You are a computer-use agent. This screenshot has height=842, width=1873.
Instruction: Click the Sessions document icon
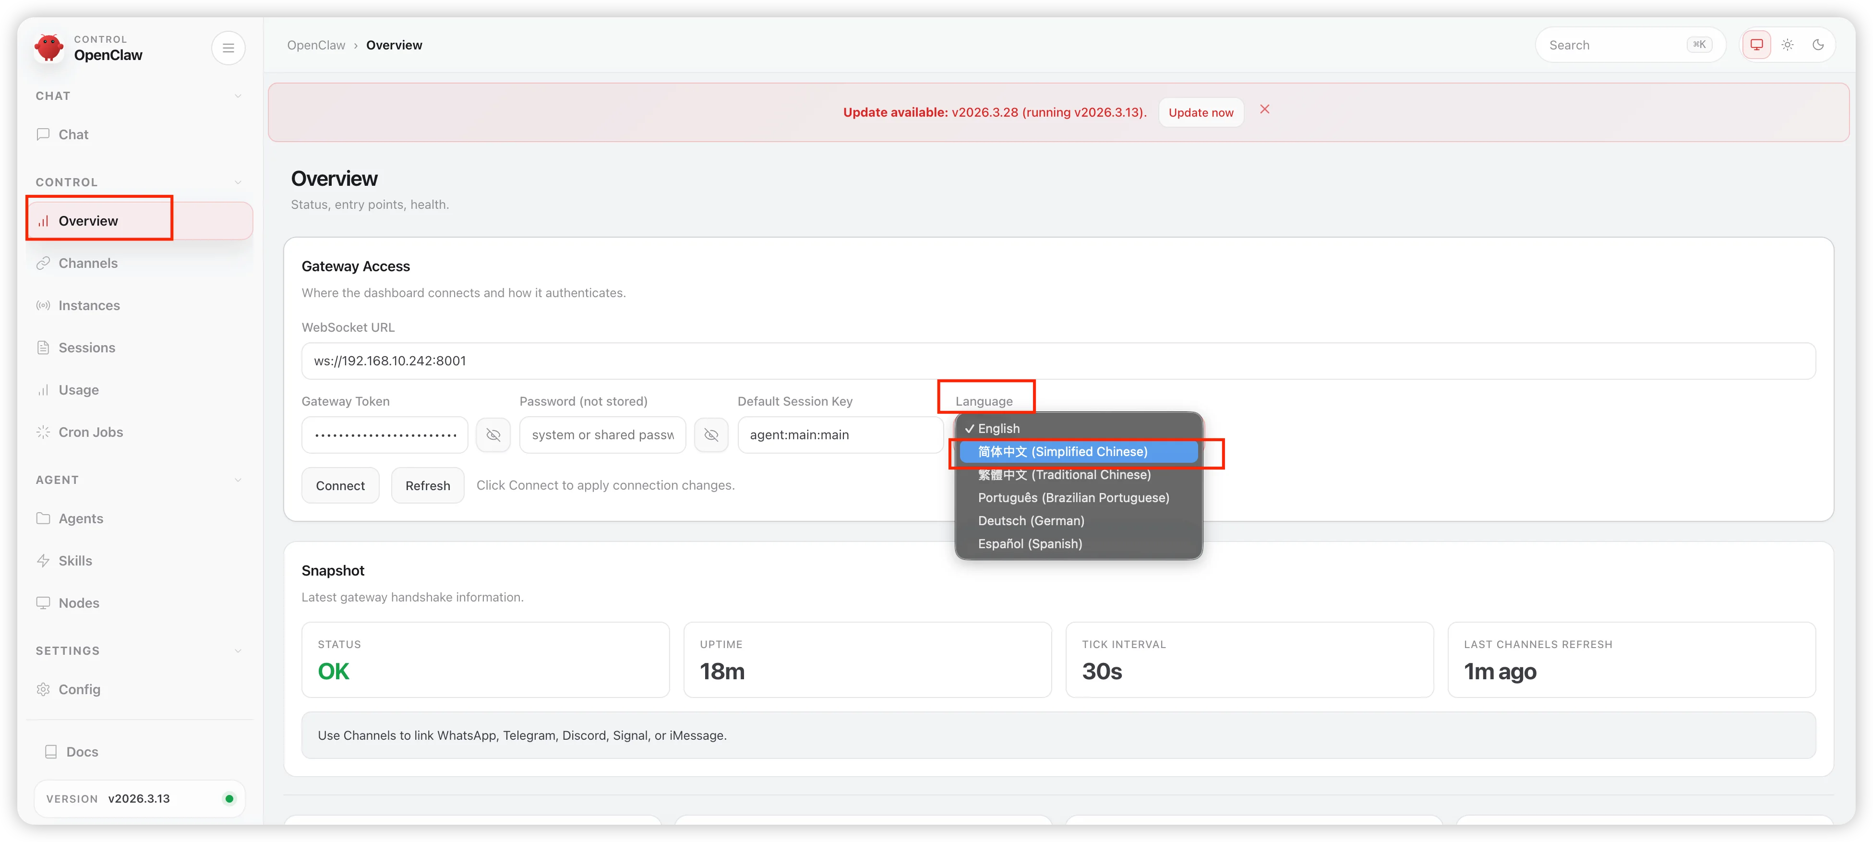click(44, 348)
